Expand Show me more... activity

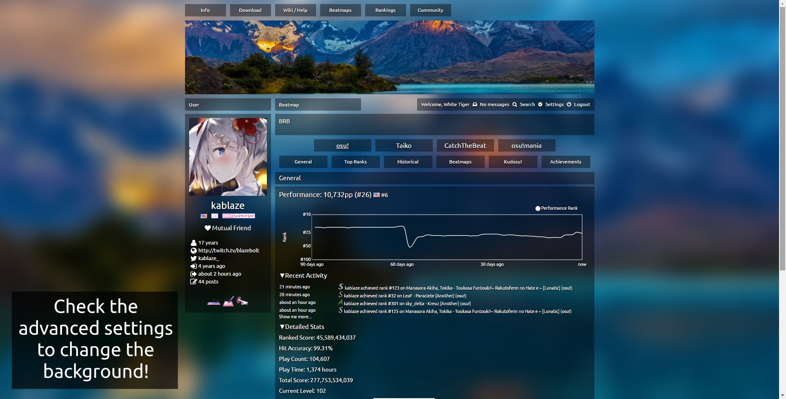295,317
